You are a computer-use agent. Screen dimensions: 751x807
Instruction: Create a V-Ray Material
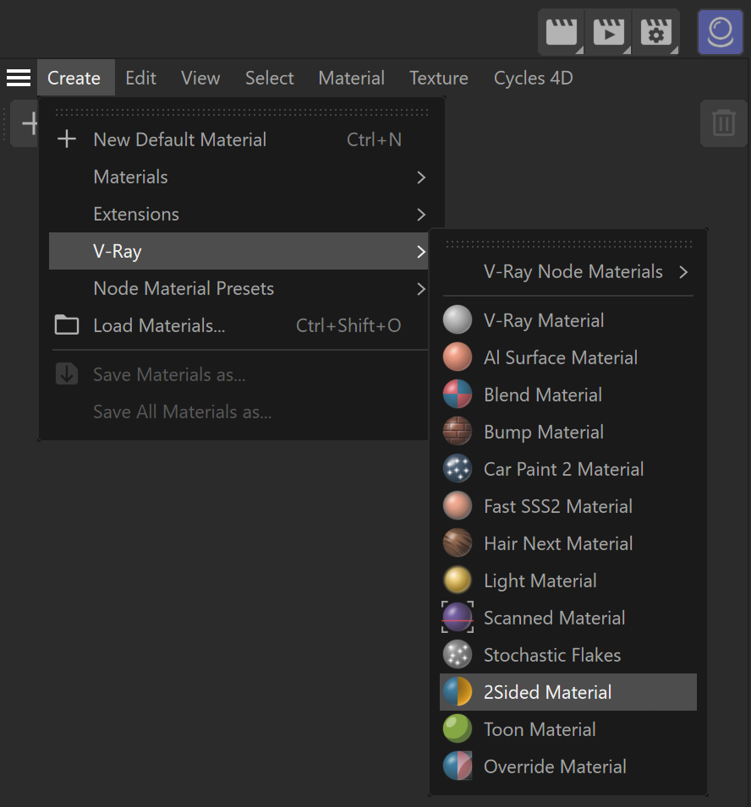coord(568,319)
